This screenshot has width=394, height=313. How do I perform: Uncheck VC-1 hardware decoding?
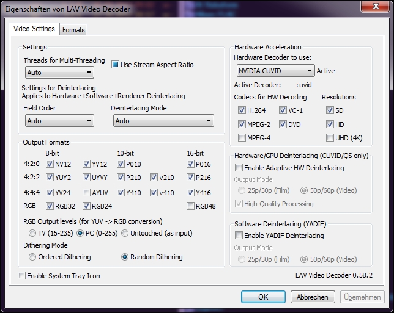pyautogui.click(x=283, y=110)
